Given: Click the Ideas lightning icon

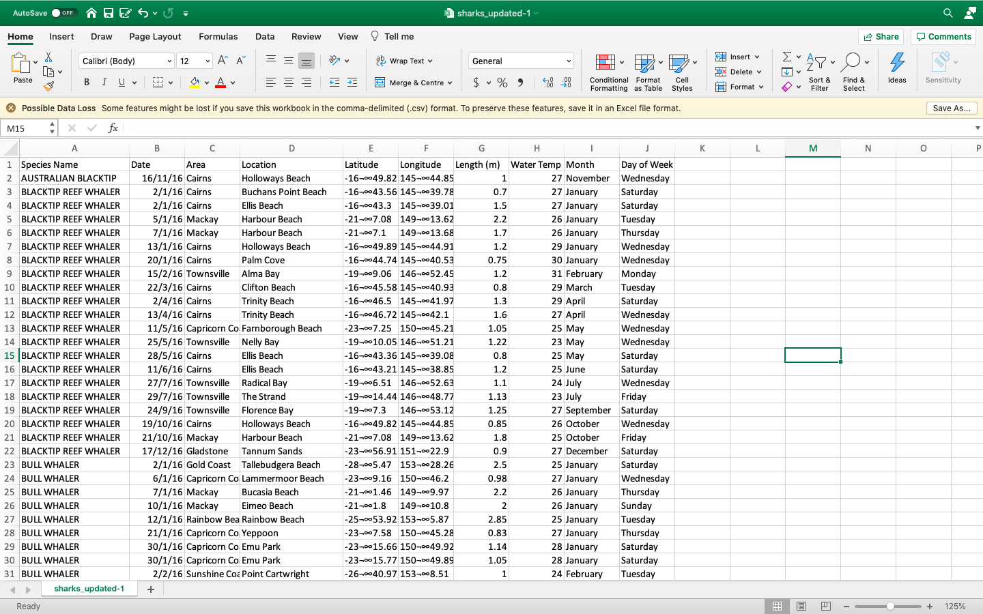Looking at the screenshot, I should (x=897, y=68).
